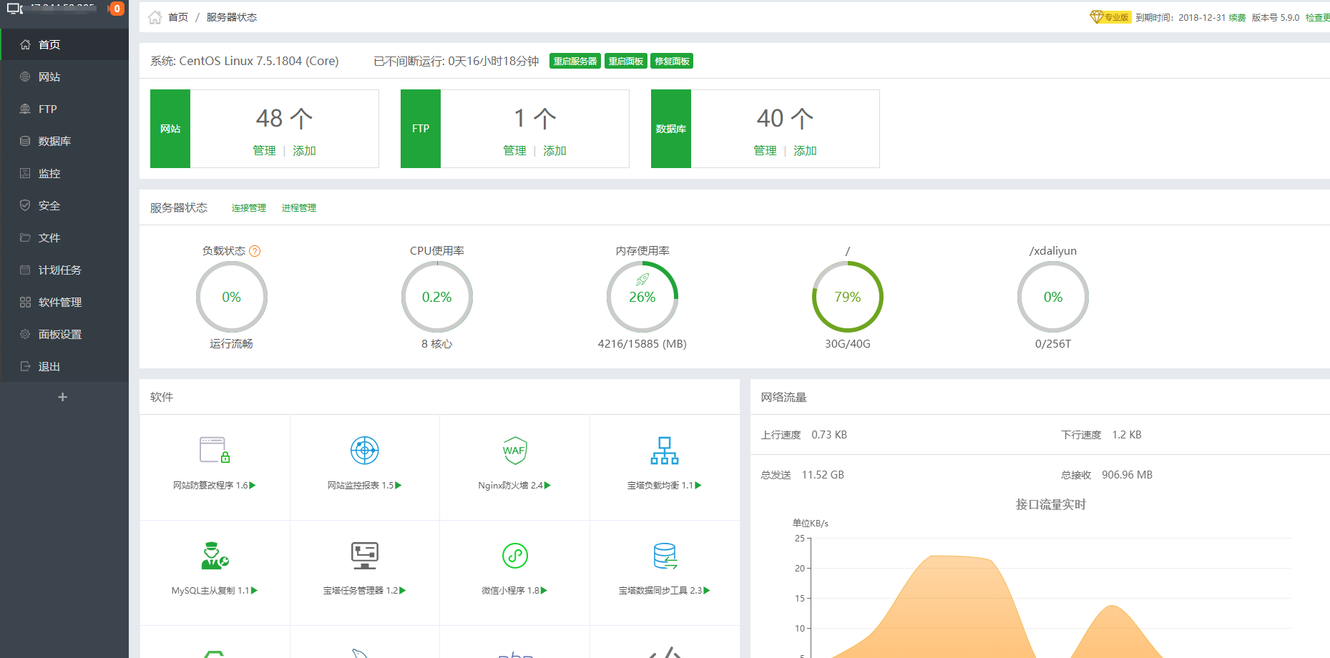This screenshot has height=658, width=1330.
Task: Click the root disk 79% gauge
Action: (x=848, y=297)
